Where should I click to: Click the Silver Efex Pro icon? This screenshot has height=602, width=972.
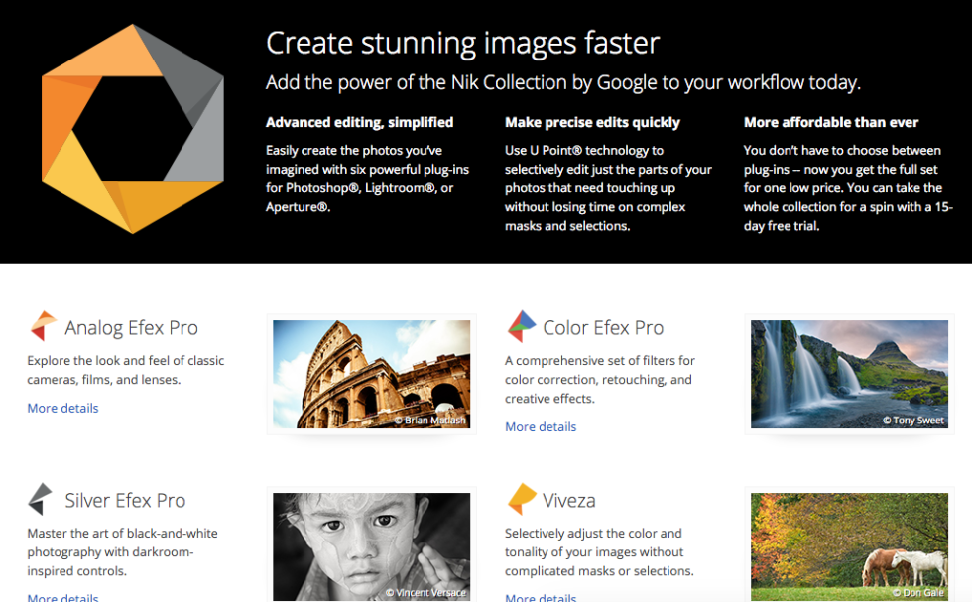click(x=41, y=499)
